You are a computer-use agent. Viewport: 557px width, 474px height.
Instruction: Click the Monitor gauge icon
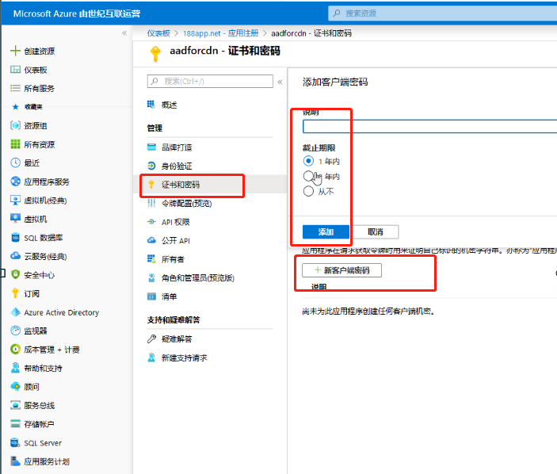click(x=15, y=331)
